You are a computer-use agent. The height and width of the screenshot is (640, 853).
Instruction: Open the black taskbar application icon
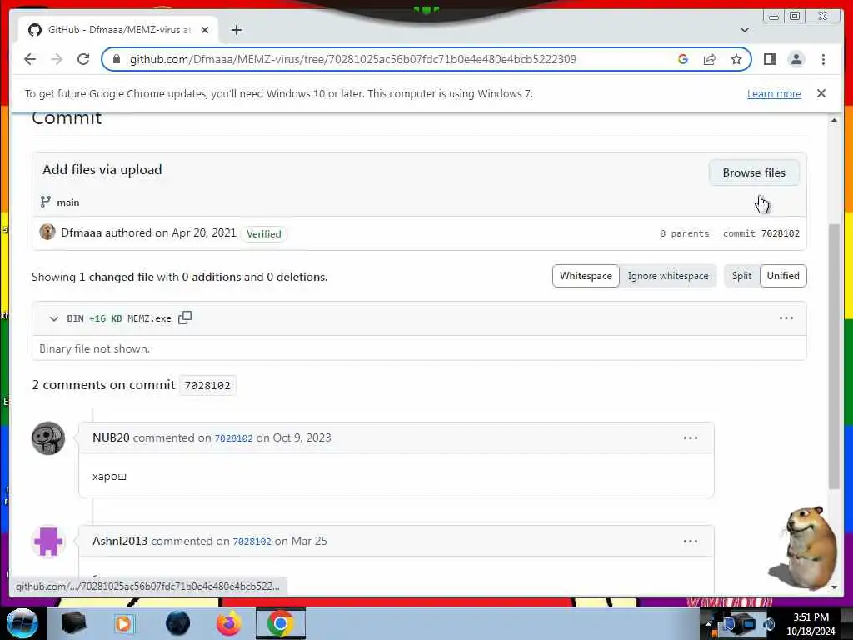[x=74, y=623]
